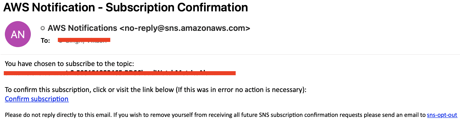Click the horizontal divider below the email header
Viewport: 460px width, 125px height.
[x=230, y=55]
